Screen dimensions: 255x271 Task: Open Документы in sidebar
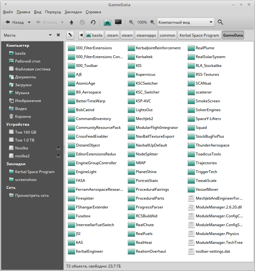click(x=22, y=77)
